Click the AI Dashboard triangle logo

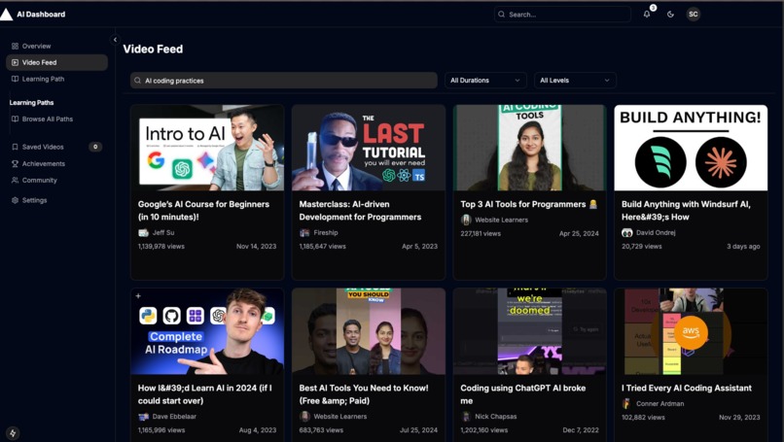(x=6, y=15)
